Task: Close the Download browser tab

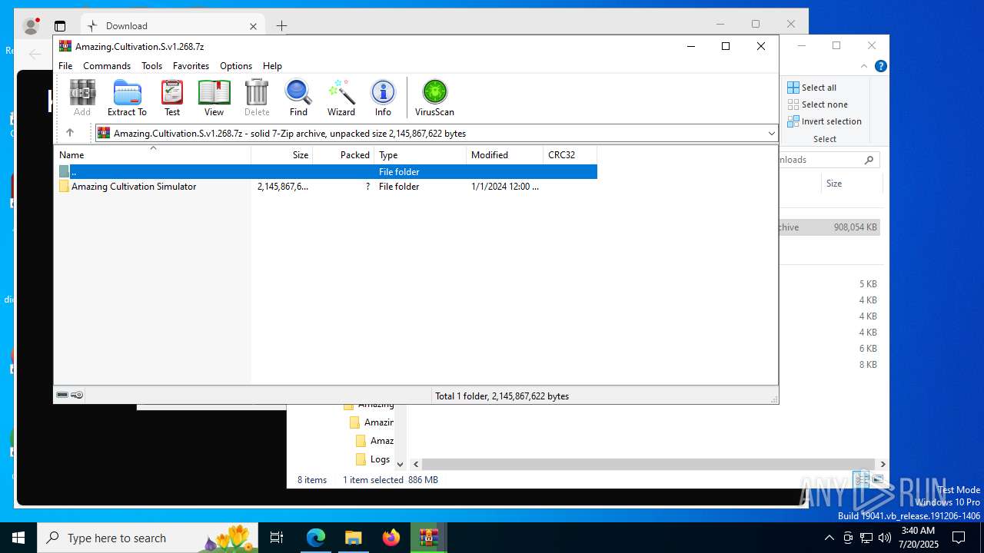Action: pyautogui.click(x=253, y=26)
